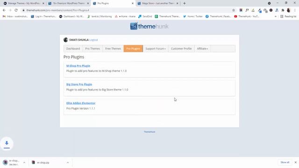Open the Log In - ThemeHunk bookmark
Image resolution: width=299 pixels, height=168 pixels.
click(x=43, y=17)
